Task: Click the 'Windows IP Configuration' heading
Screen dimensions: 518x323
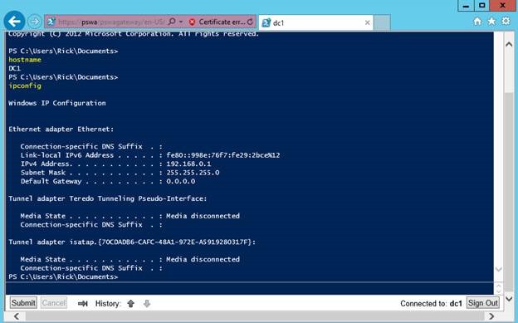Action: coord(57,103)
